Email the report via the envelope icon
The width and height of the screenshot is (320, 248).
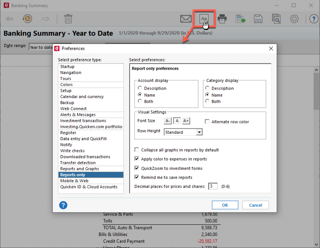(x=186, y=19)
